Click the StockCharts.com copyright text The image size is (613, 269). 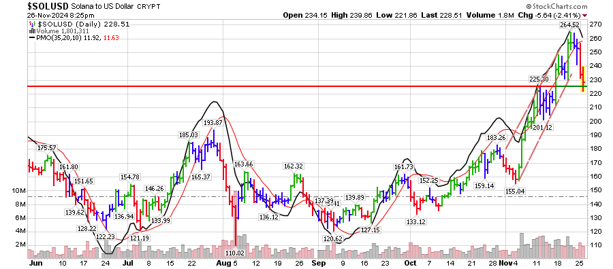[556, 6]
